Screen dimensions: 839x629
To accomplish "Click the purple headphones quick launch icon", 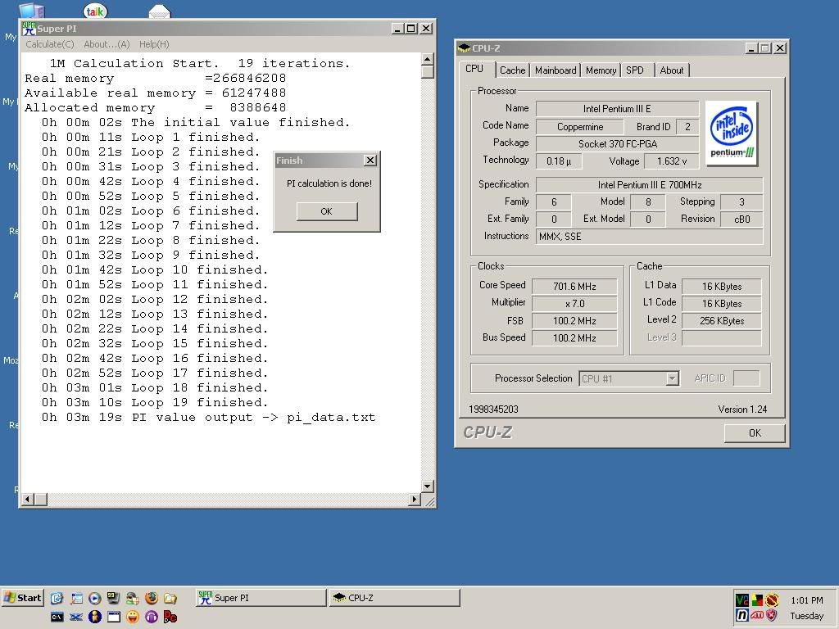I will click(x=152, y=617).
